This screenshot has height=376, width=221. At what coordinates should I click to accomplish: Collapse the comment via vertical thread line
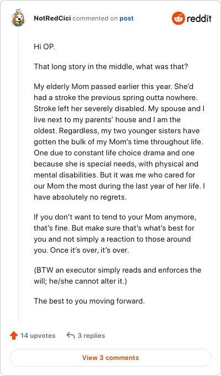18,175
